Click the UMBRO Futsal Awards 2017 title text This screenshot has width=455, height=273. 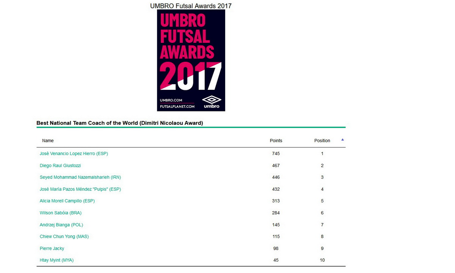[191, 6]
